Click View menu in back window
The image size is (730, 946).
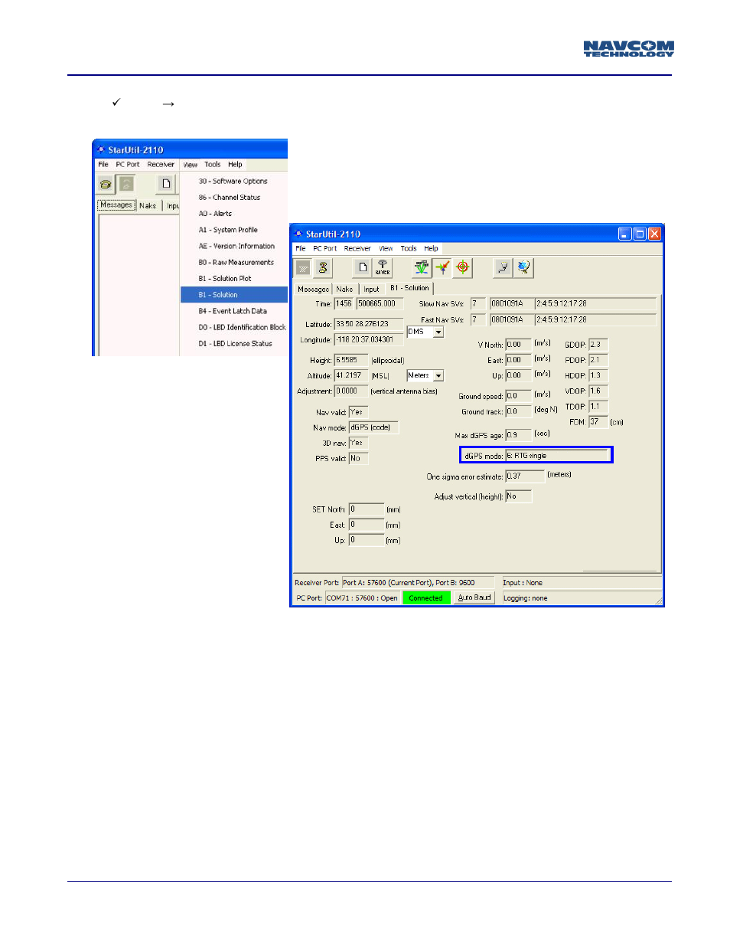191,165
